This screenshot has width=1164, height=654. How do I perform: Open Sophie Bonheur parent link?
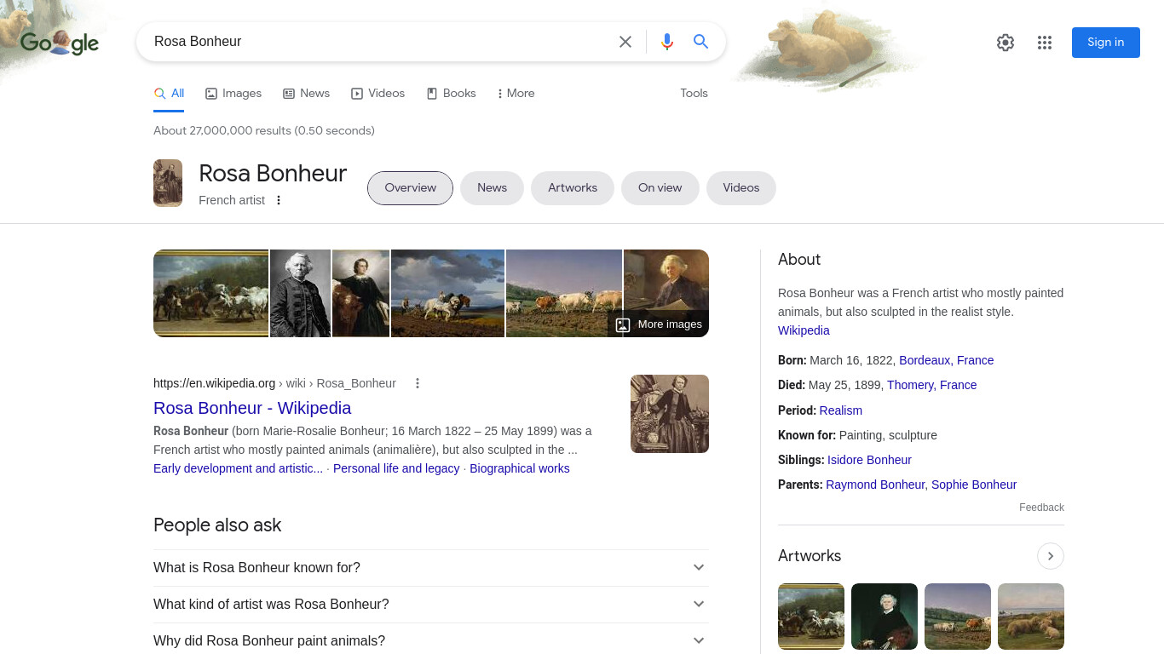(974, 485)
